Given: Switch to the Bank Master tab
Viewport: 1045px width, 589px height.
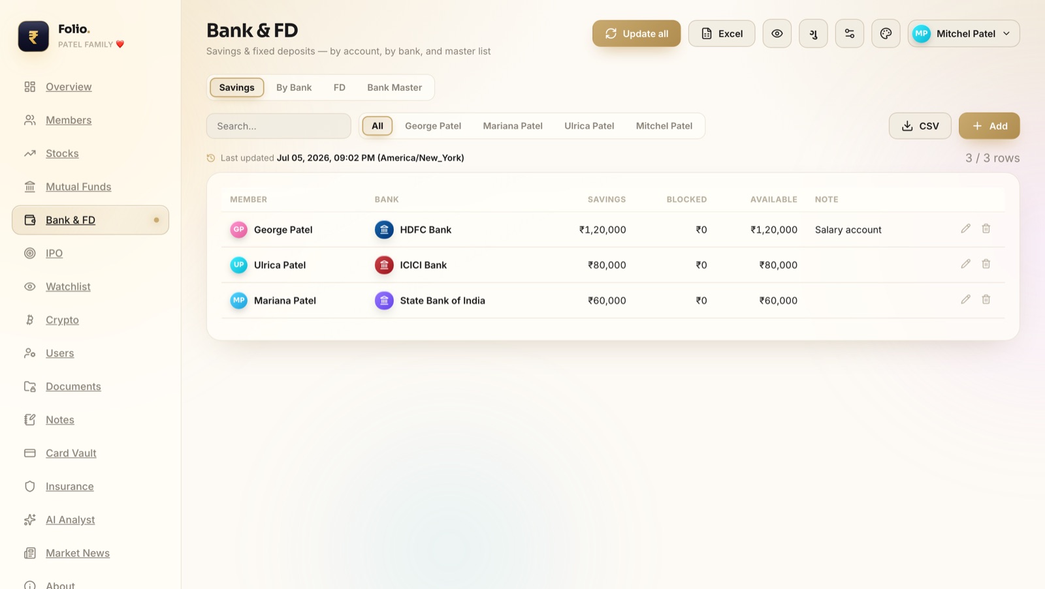Looking at the screenshot, I should pyautogui.click(x=394, y=87).
